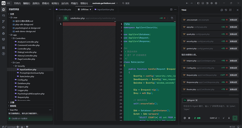Screen dimensions: 242x128
Task: Toggle the right secondary sidebar layout
Action: click(207, 3)
